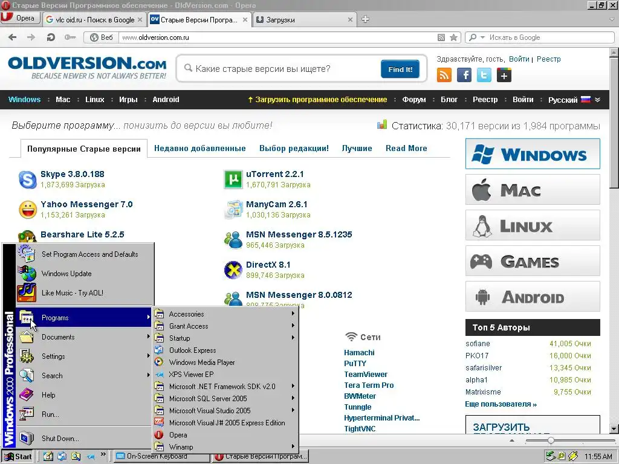Expand the Startup submenu
Viewport: 619px width, 464px height.
(225, 338)
